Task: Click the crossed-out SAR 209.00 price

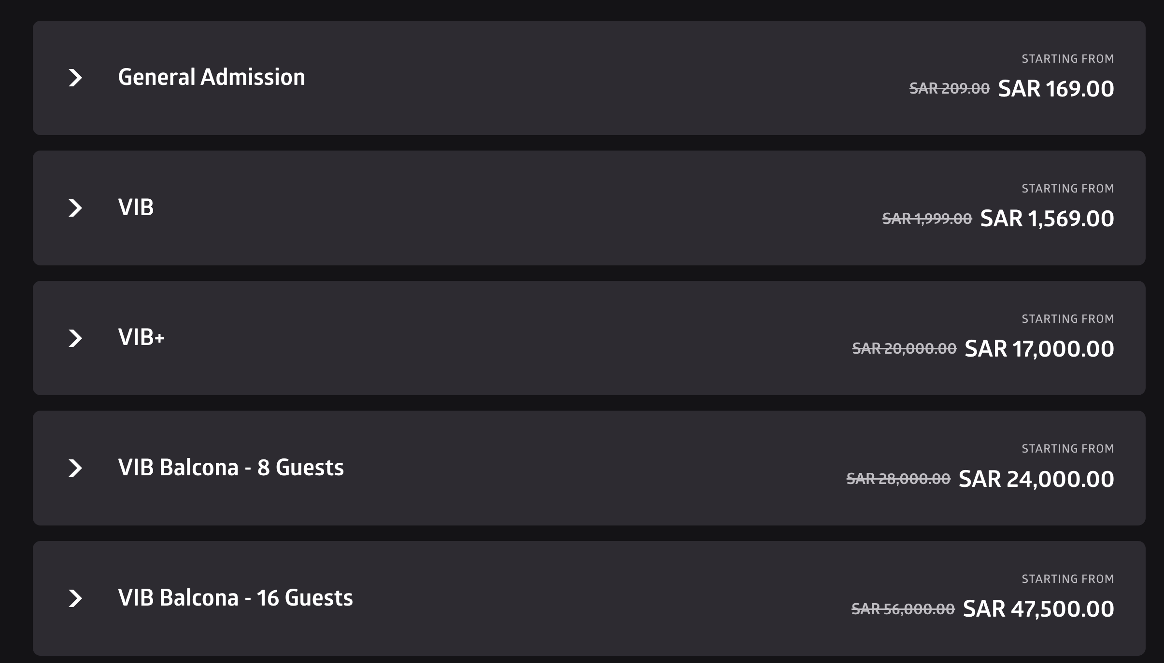Action: tap(949, 89)
